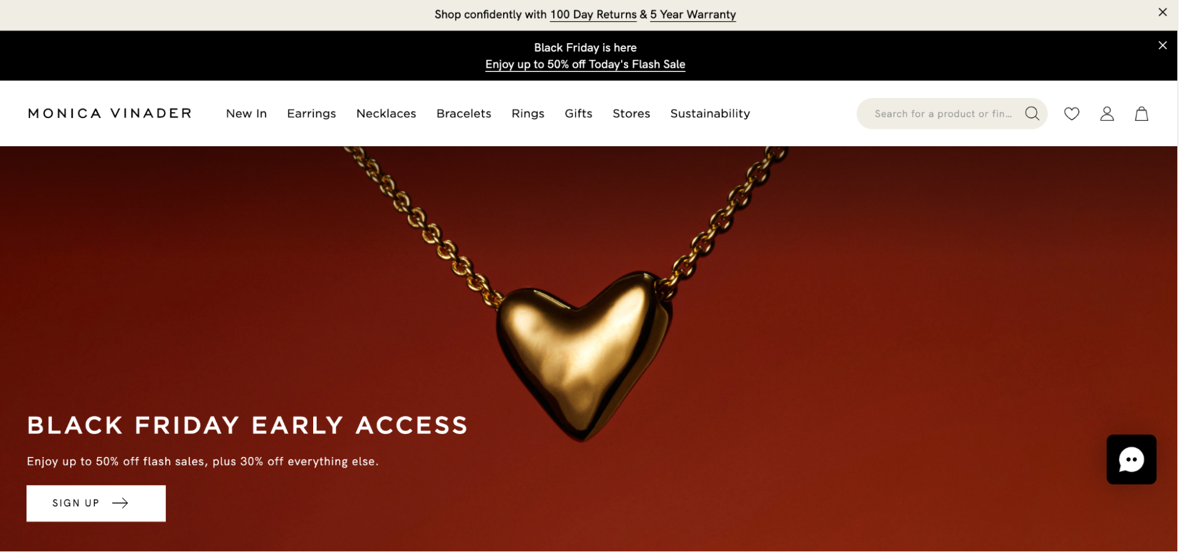1179x552 pixels.
Task: Click the Sign Up button
Action: pos(96,503)
